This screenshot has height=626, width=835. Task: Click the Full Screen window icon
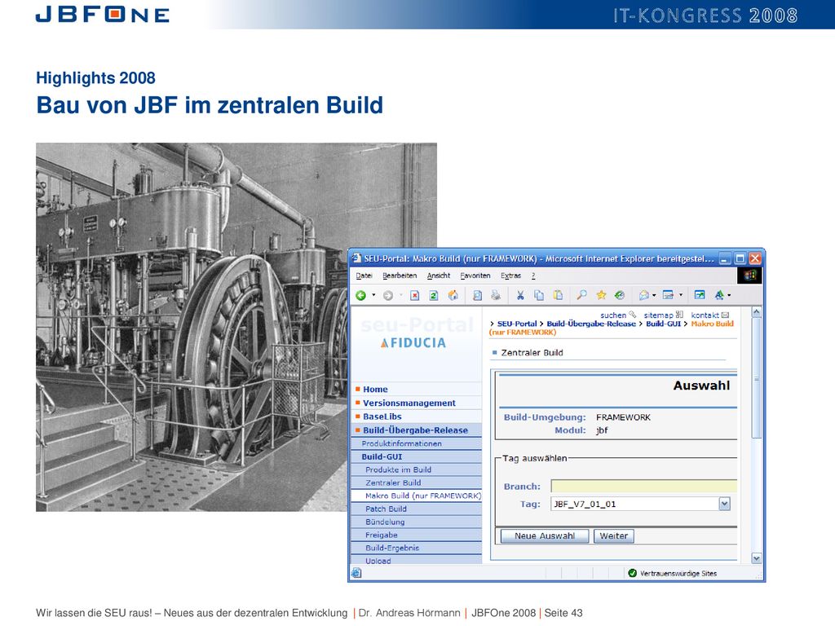pos(700,295)
